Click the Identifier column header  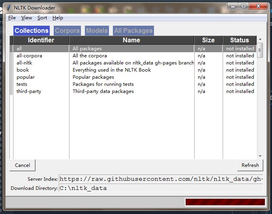point(41,40)
